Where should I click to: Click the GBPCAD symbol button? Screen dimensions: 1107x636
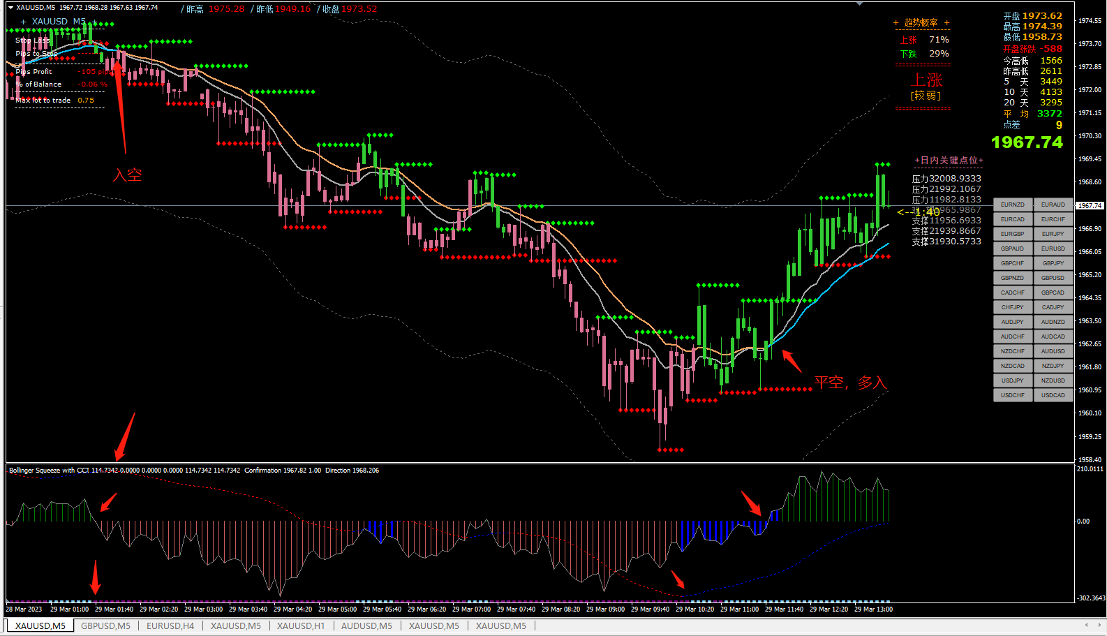(1053, 293)
